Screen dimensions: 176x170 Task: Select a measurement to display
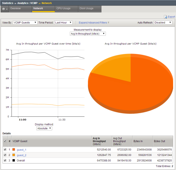pos(88,34)
